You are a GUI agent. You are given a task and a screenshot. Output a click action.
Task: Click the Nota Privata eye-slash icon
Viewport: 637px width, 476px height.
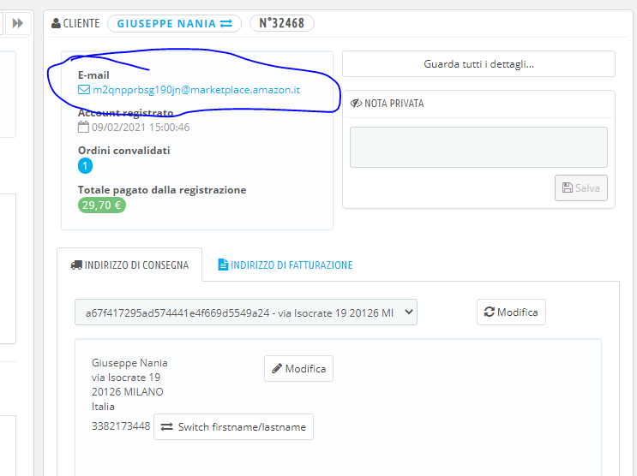point(356,104)
